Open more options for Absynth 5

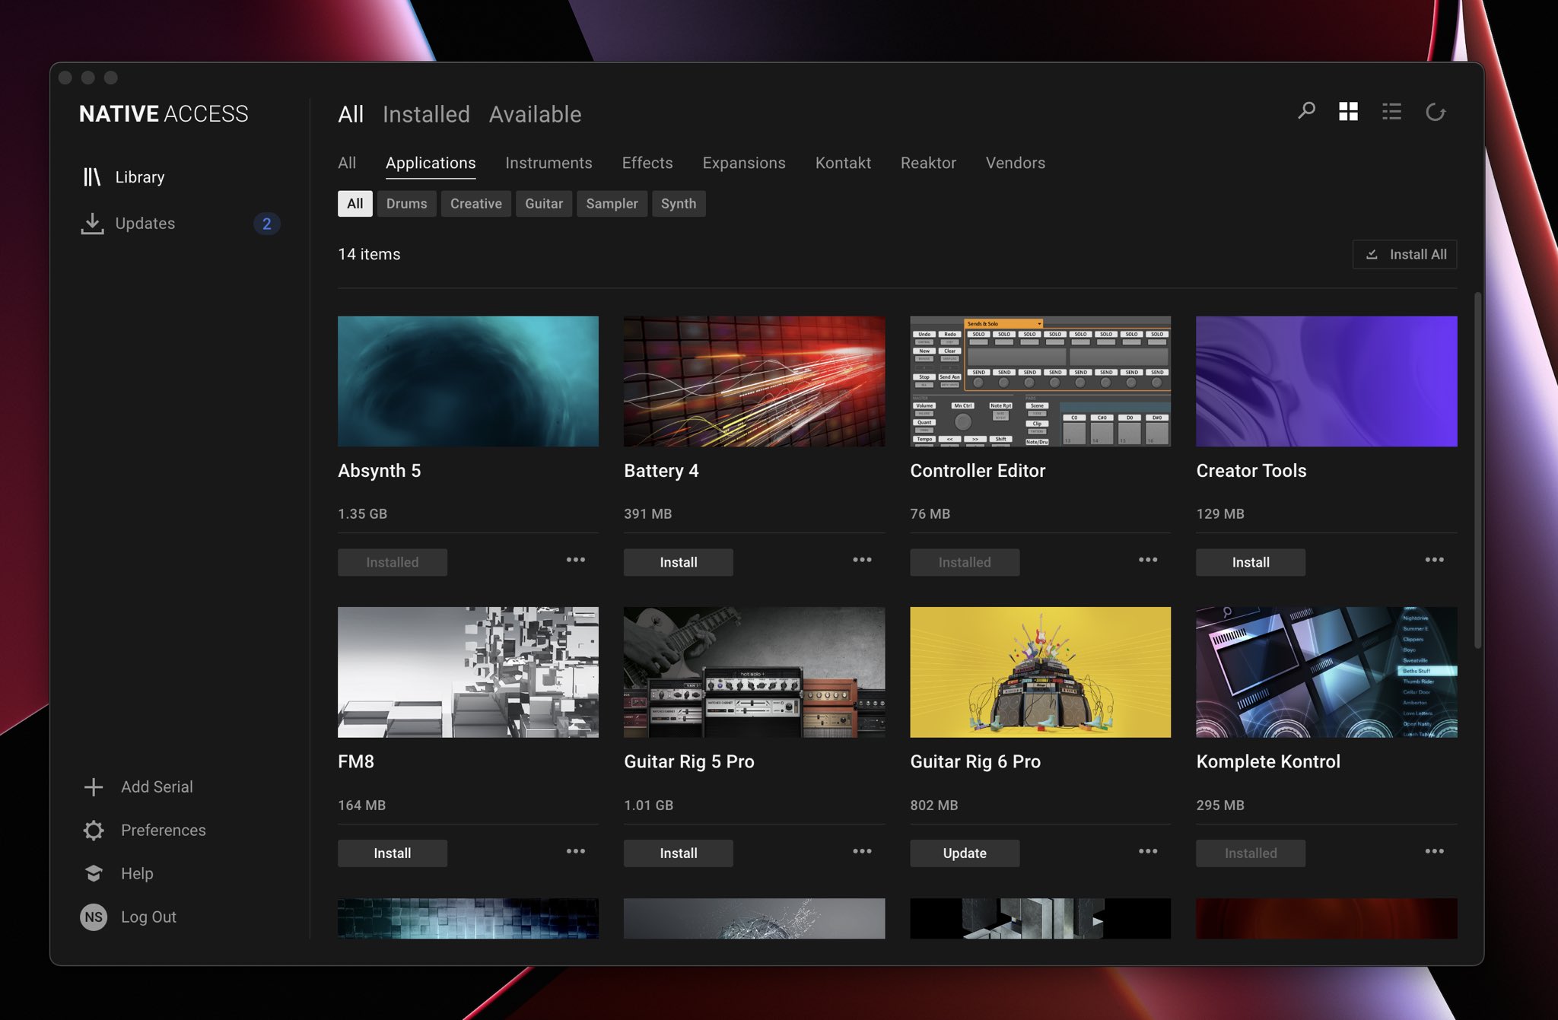(x=575, y=561)
